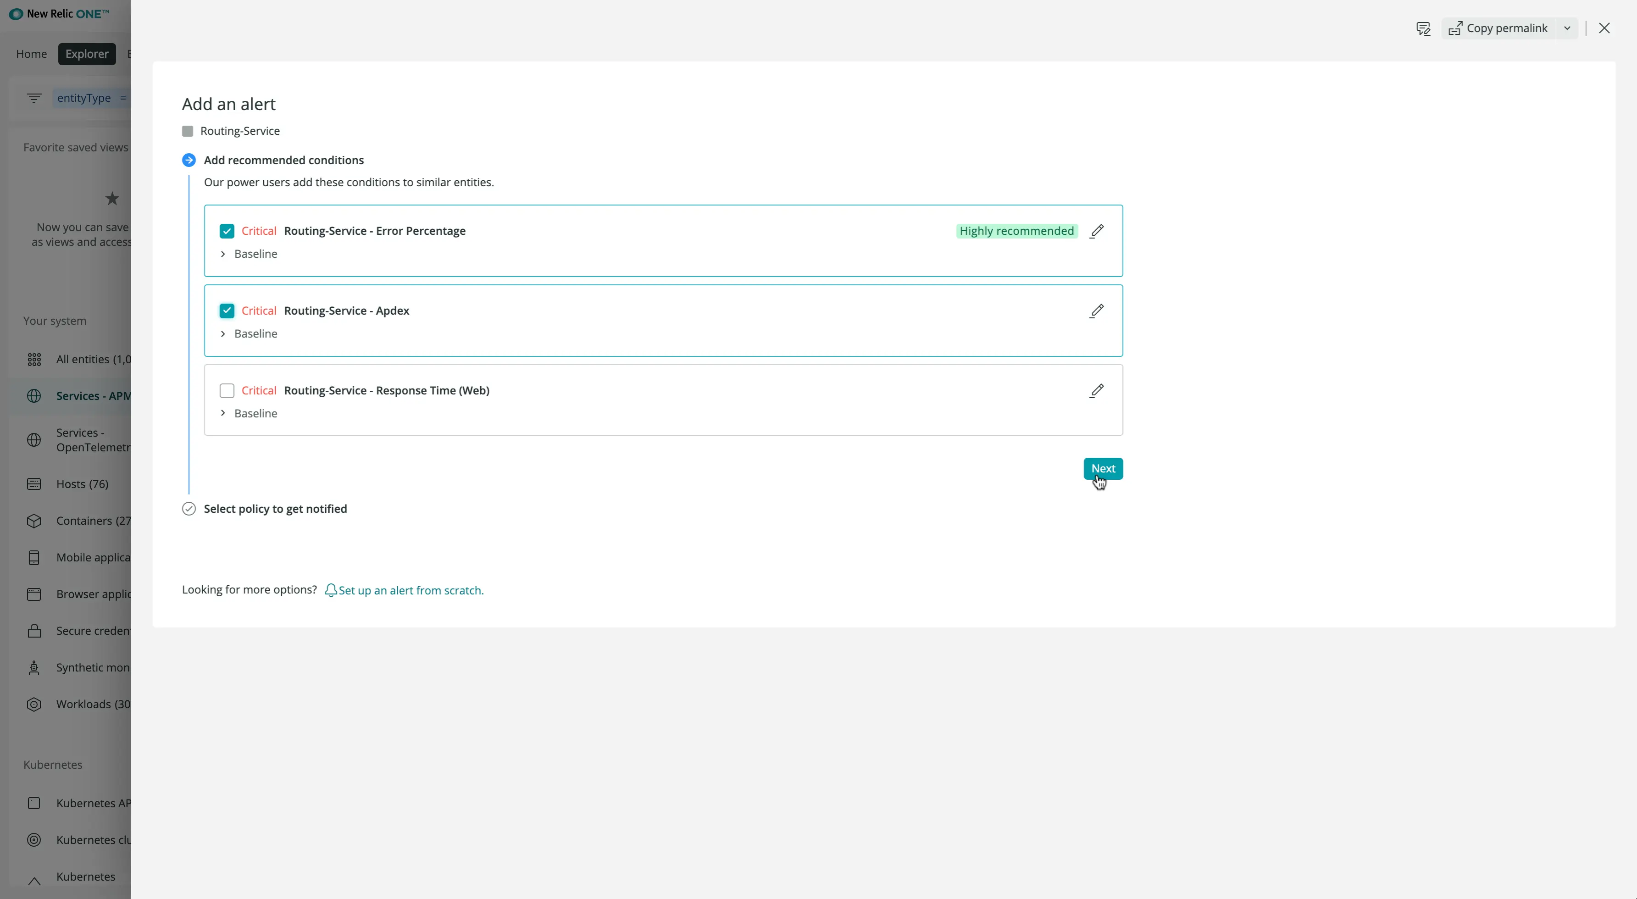The height and width of the screenshot is (899, 1637).
Task: Toggle the Apdex condition checkbox on
Action: pos(227,310)
